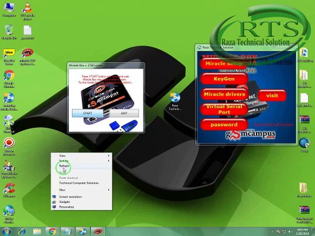Click the red Miracle setup button
This screenshot has height=236, width=315.
[x=224, y=64]
